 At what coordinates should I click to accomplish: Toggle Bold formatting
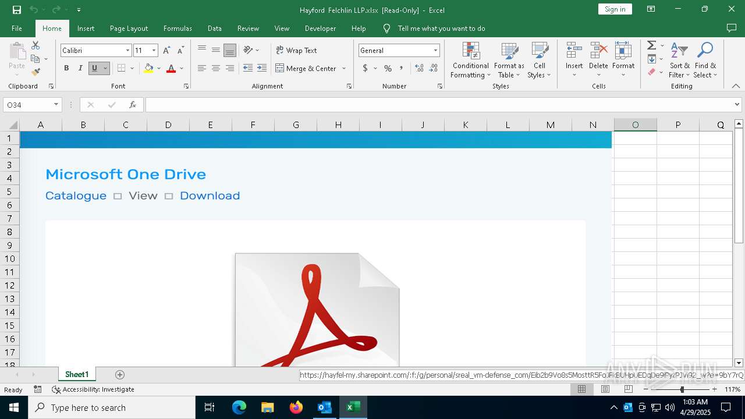66,68
